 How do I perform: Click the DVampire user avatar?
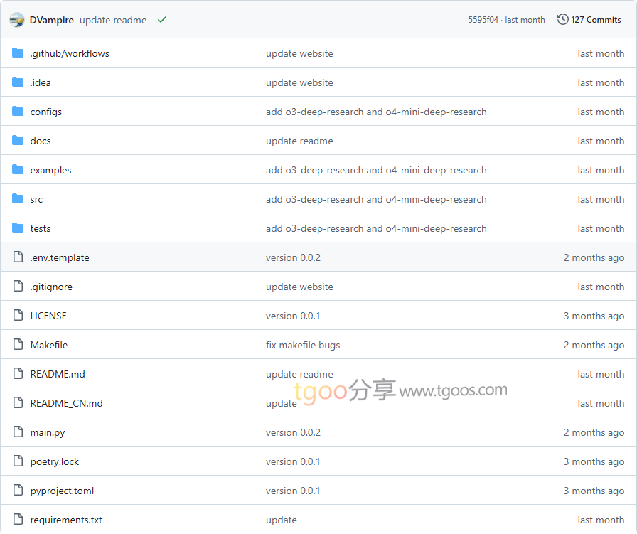(x=17, y=20)
